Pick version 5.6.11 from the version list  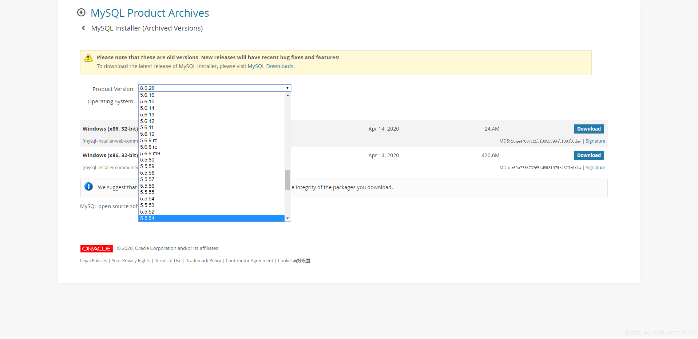coord(211,128)
